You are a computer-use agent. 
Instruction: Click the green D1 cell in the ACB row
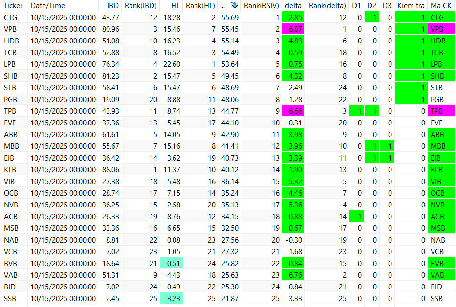357,217
